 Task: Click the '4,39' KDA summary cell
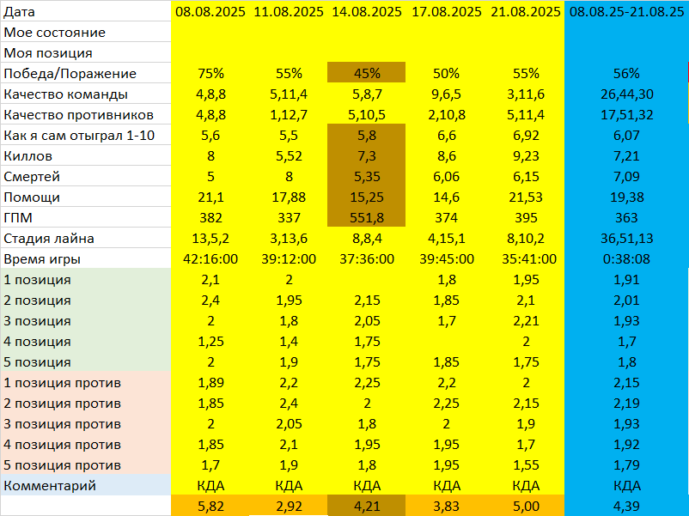(626, 506)
